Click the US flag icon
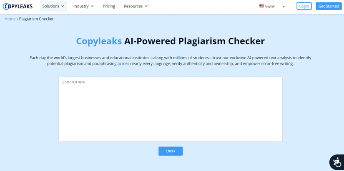Screen dimensions: 344x171 [x=261, y=6]
